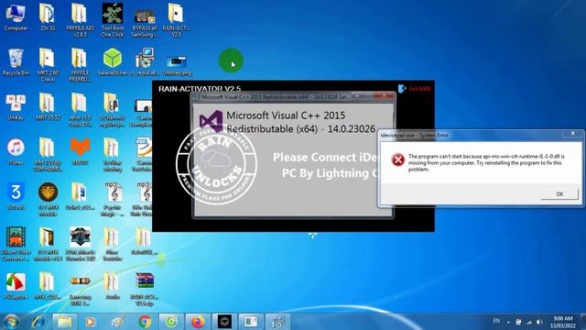Close the idevicepair.exe System Error dialog
586x330 pixels.
(572, 134)
